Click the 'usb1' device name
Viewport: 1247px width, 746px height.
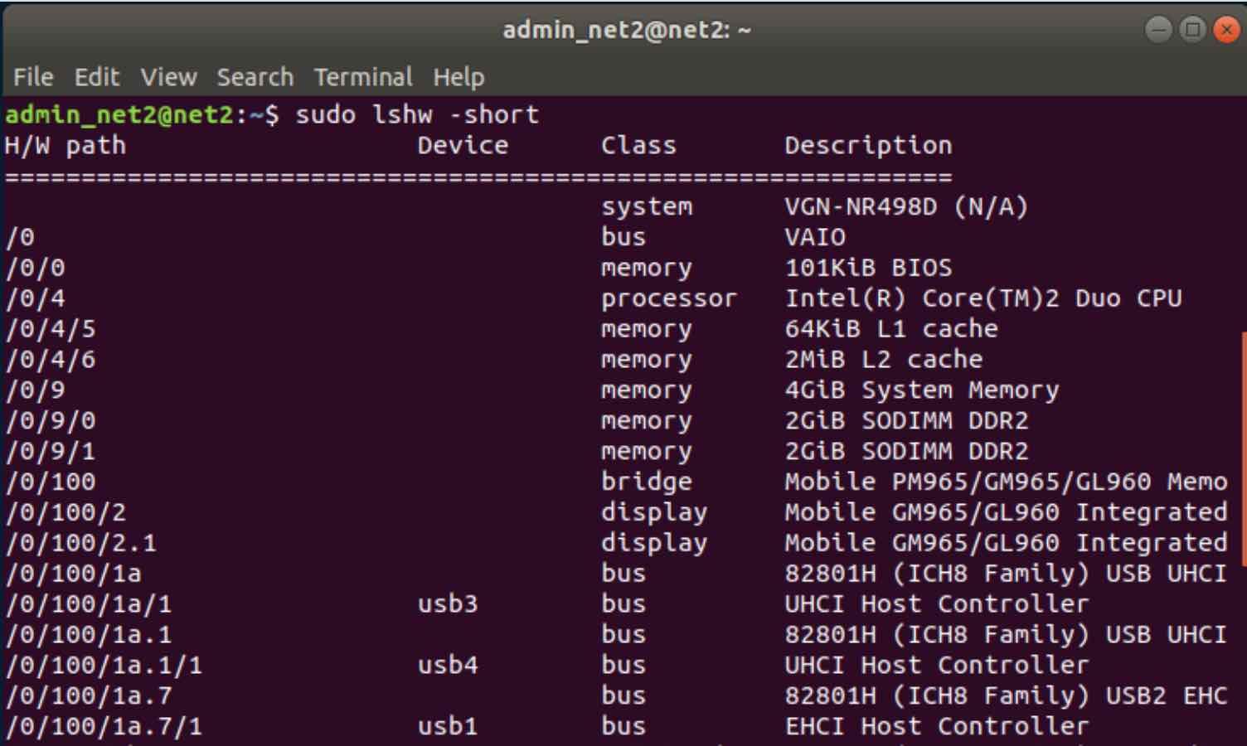point(448,726)
